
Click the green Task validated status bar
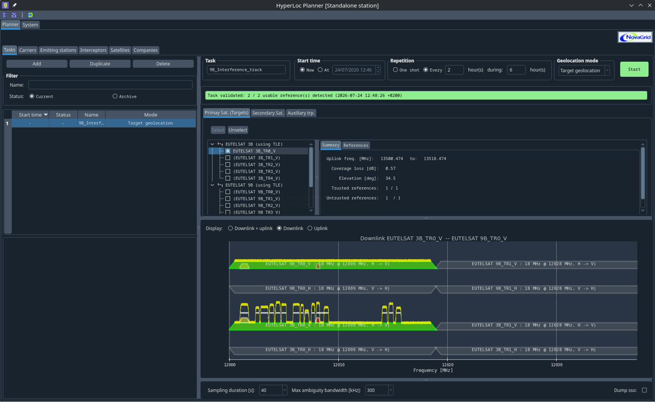pyautogui.click(x=426, y=95)
